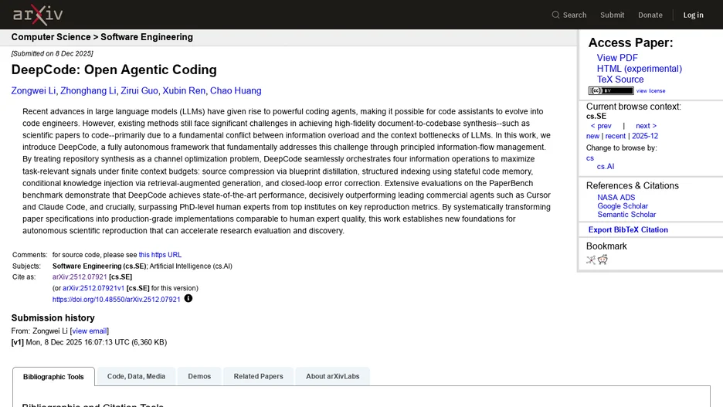723x407 pixels.
Task: Open author Zongwei Li
Action: [x=33, y=91]
